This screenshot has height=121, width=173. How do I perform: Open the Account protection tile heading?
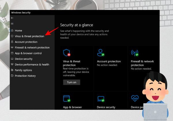[x=109, y=61]
